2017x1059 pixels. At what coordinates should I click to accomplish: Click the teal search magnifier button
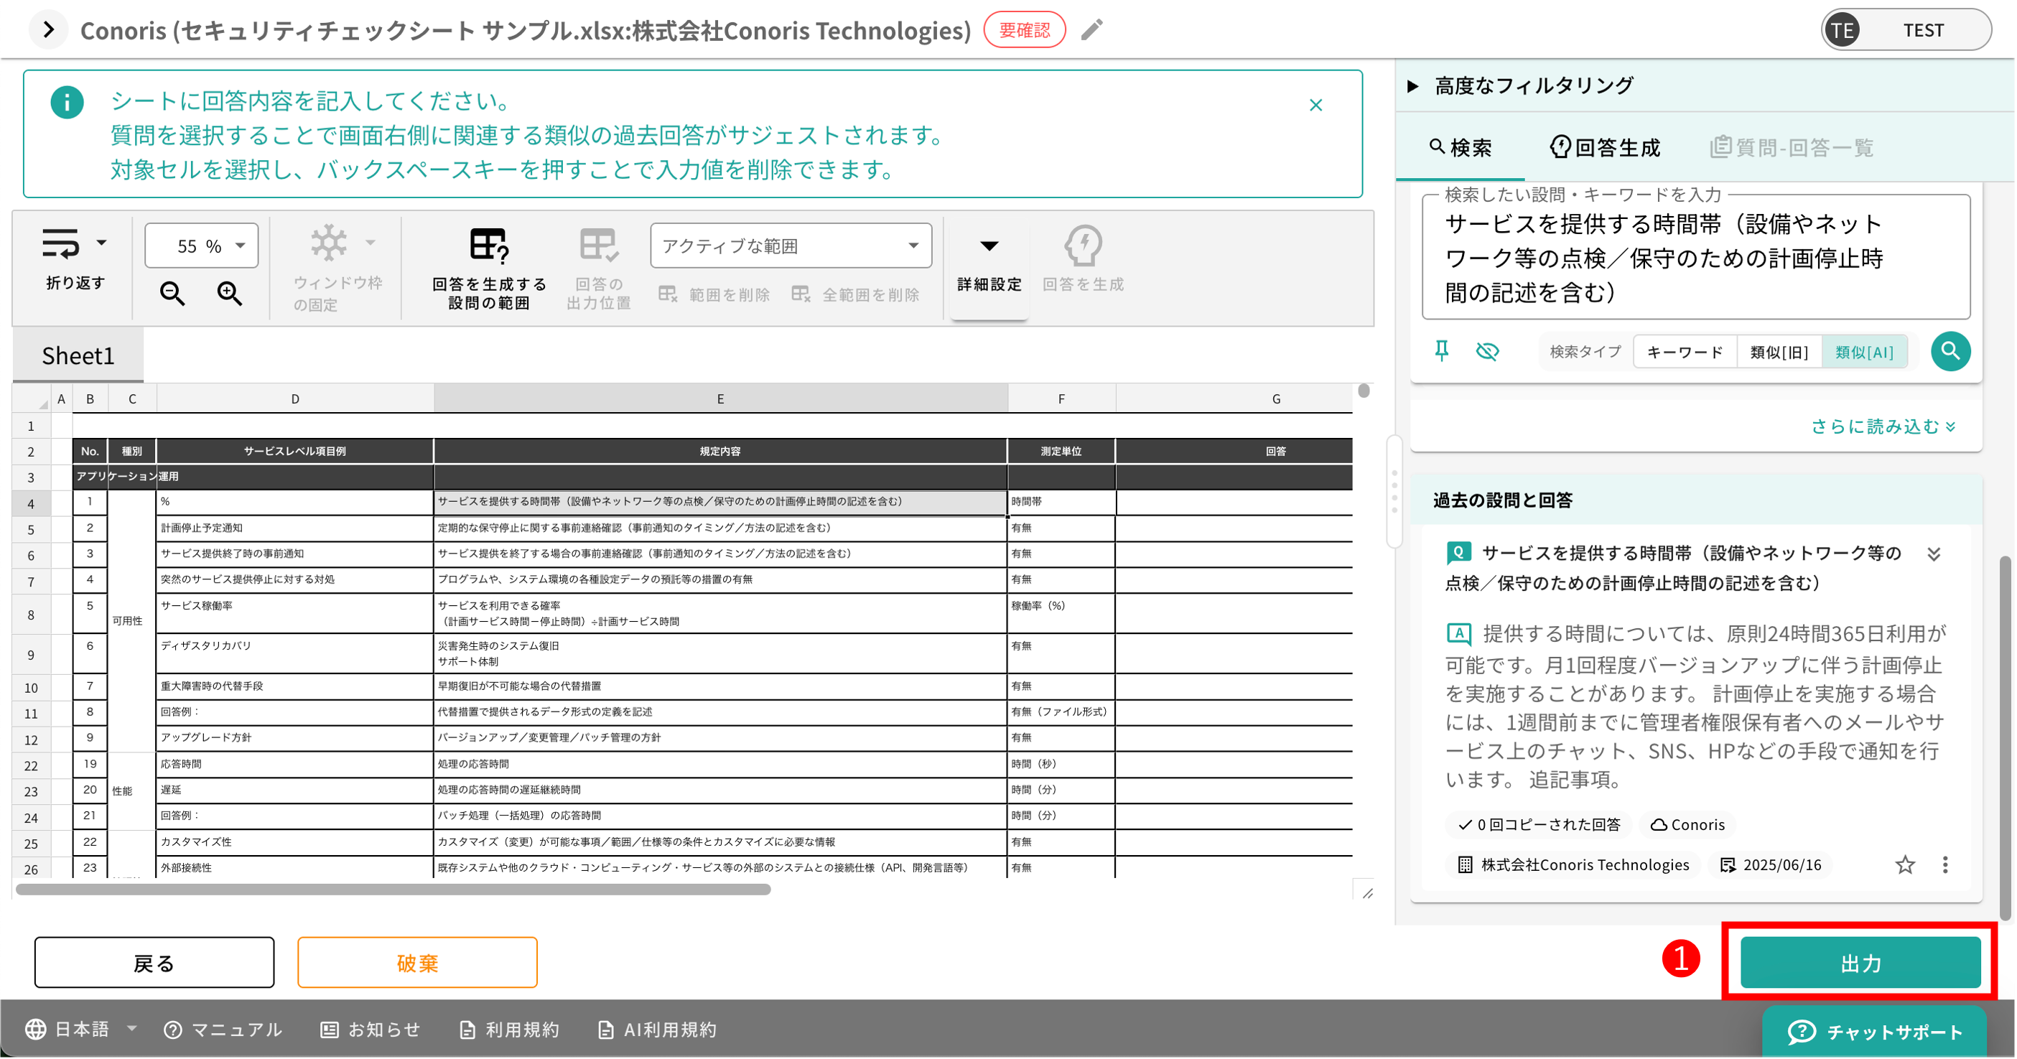coord(1950,351)
